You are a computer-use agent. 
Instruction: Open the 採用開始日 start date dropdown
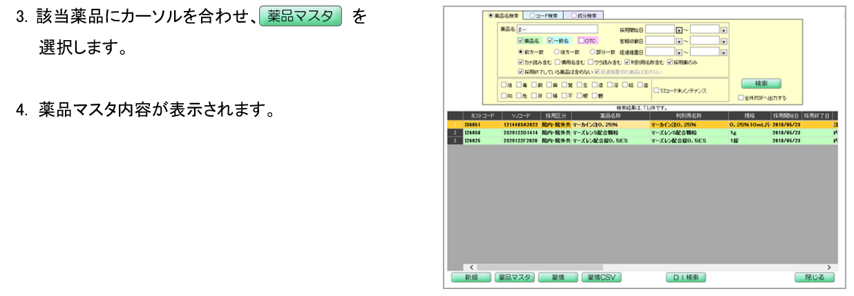[x=679, y=31]
